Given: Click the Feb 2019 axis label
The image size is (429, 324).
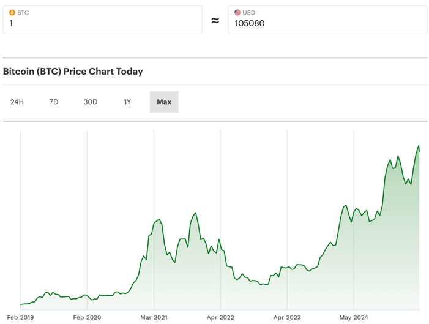Looking at the screenshot, I should [20, 317].
